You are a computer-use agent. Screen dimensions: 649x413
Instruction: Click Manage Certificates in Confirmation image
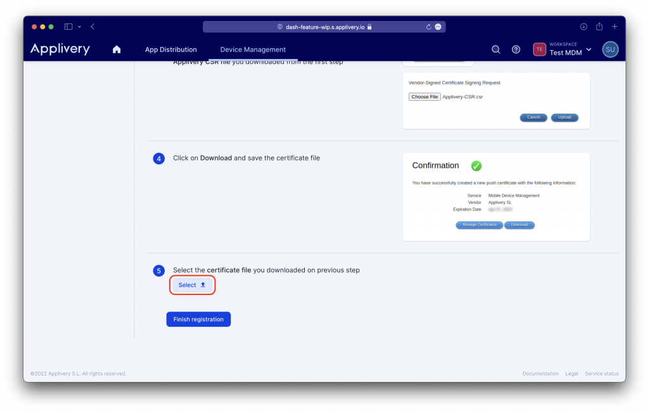point(479,225)
